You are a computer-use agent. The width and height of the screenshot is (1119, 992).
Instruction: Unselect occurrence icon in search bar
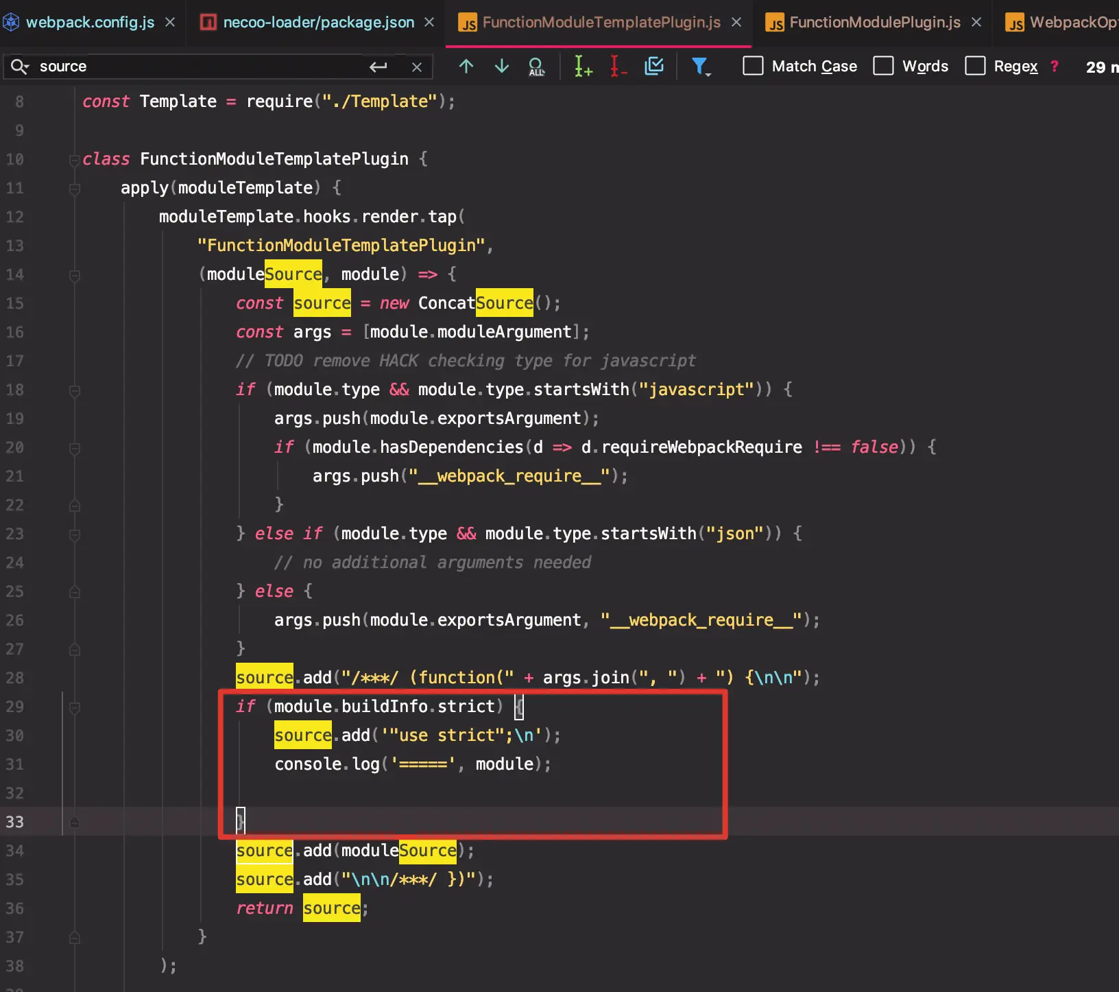[618, 67]
